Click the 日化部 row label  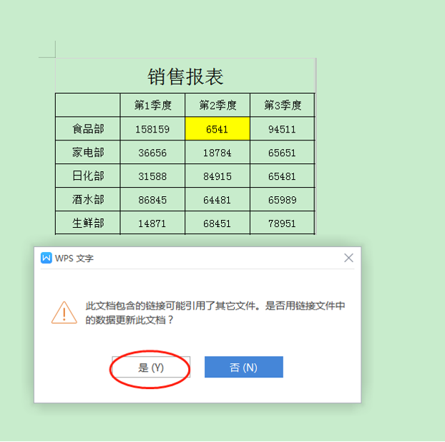click(88, 176)
